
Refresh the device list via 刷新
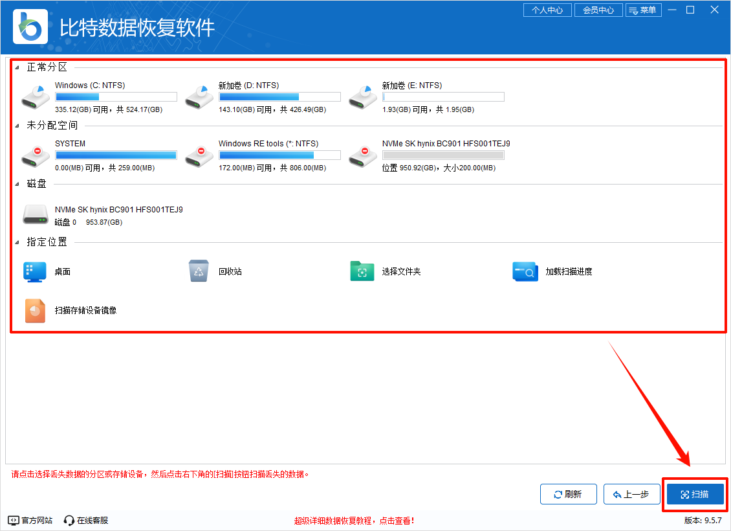(568, 493)
